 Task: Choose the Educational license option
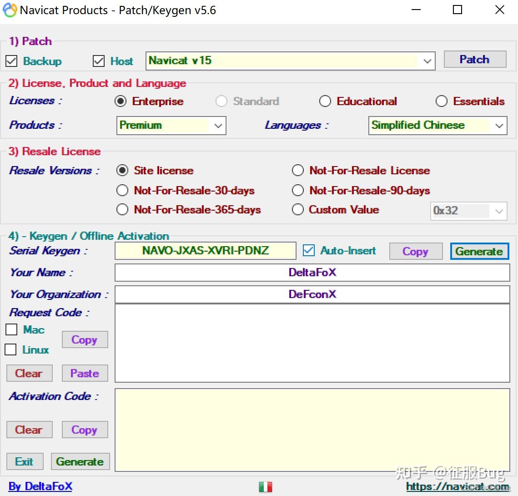[x=325, y=101]
